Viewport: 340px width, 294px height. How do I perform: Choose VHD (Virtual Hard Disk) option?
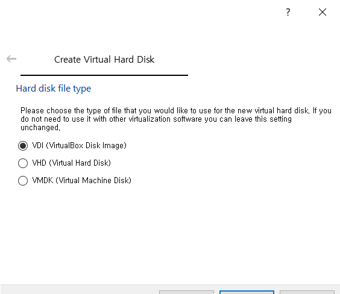(x=65, y=163)
